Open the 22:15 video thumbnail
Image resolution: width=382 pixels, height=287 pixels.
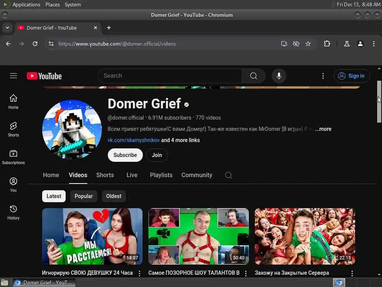(x=305, y=236)
